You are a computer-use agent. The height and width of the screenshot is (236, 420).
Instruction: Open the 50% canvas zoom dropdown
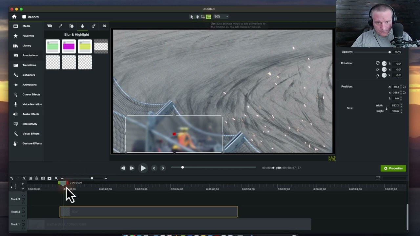pos(221,17)
